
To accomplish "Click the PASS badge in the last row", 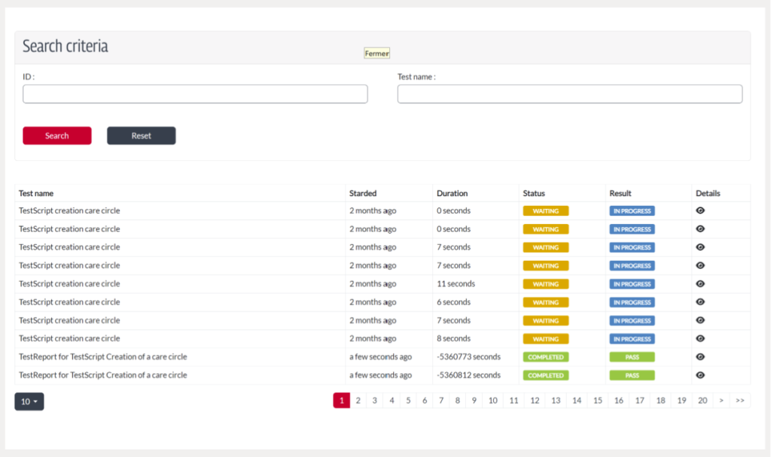I will coord(632,375).
